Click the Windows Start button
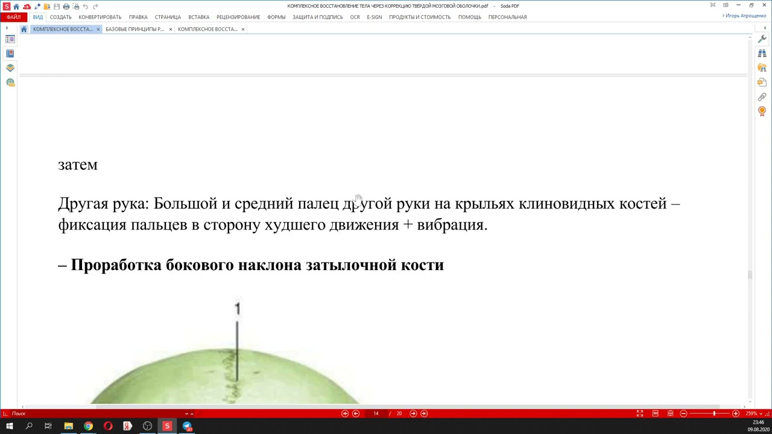This screenshot has height=434, width=772. click(x=9, y=426)
